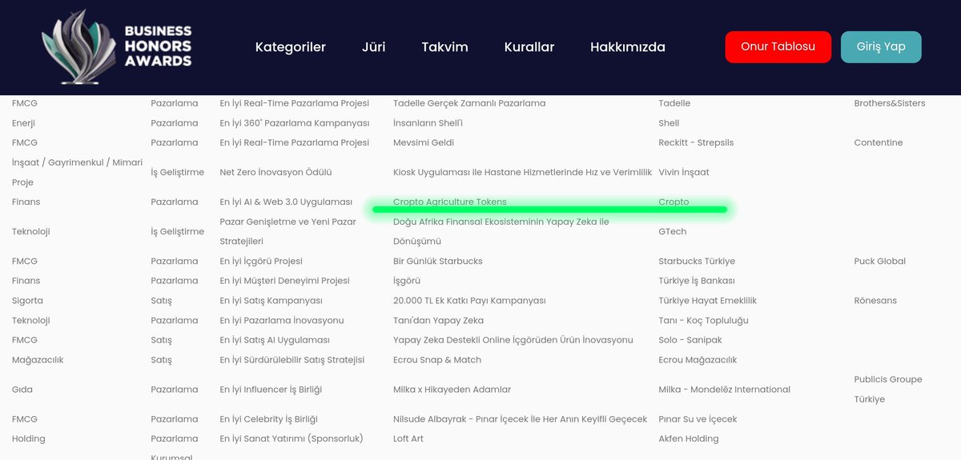Click the En İyi AI & Web 3.0 Uygulaması category

tap(286, 202)
